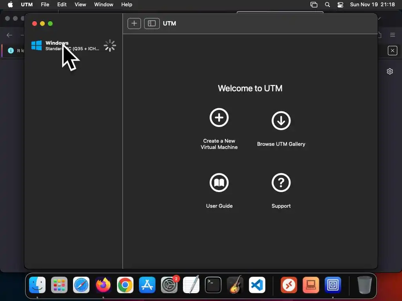Click the Support question mark icon

pyautogui.click(x=281, y=183)
